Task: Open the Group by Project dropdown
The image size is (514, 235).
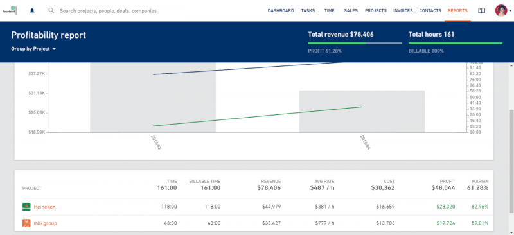Action: [x=33, y=49]
